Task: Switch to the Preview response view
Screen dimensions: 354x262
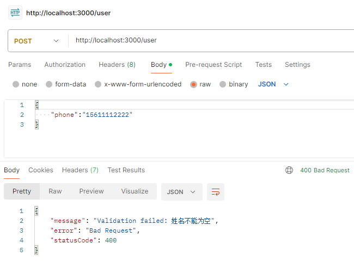Action: click(x=91, y=191)
